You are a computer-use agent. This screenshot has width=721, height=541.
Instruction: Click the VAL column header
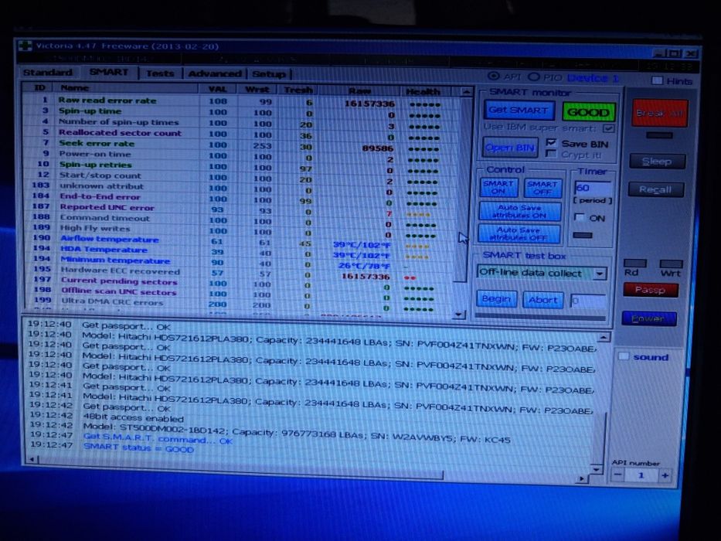(x=217, y=89)
